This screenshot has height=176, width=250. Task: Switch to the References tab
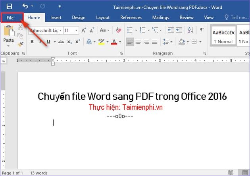(x=131, y=17)
